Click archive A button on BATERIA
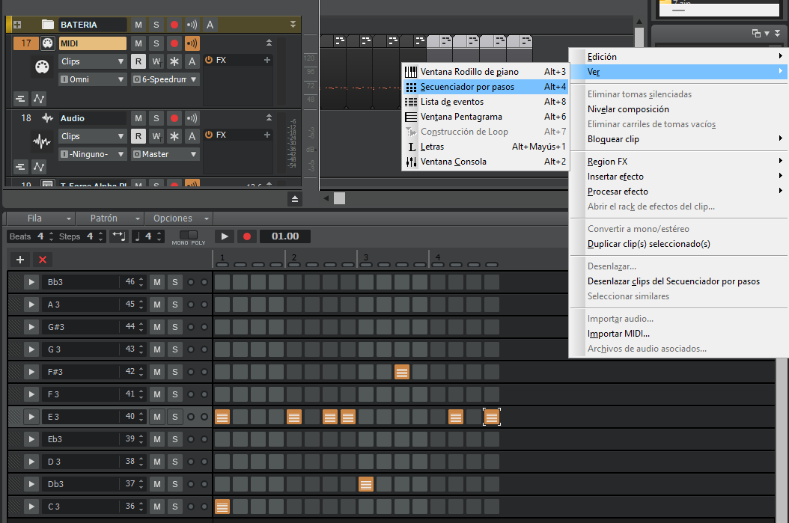Viewport: 789px width, 523px height. point(210,25)
